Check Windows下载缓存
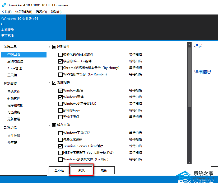Viewport: 218px width, 183px height. (x=61, y=133)
